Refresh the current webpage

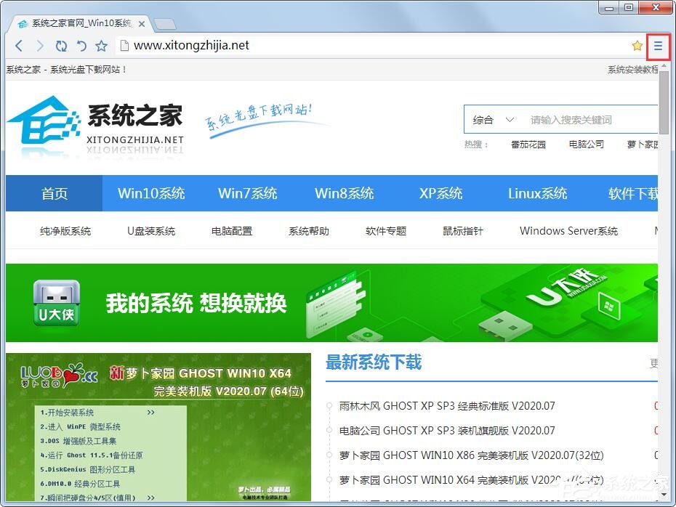61,45
